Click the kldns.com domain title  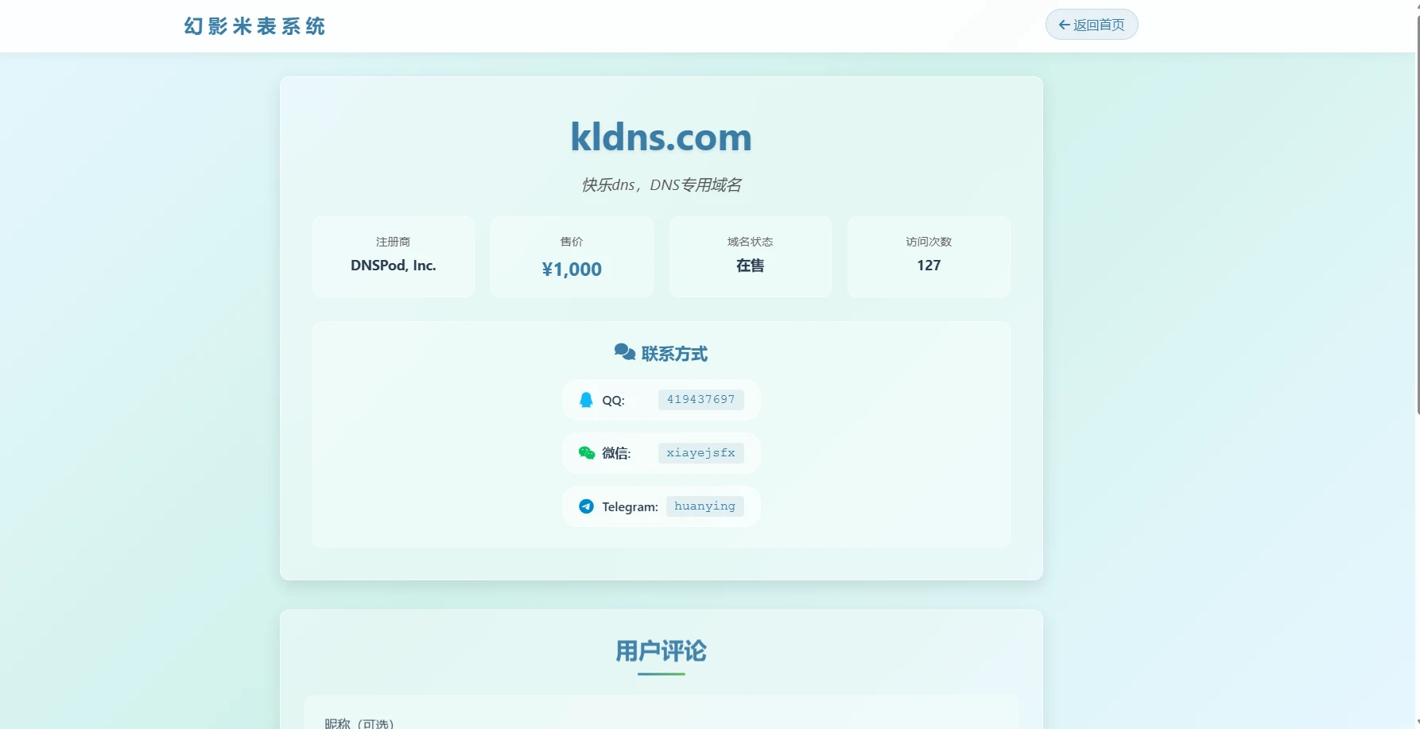[x=661, y=137]
